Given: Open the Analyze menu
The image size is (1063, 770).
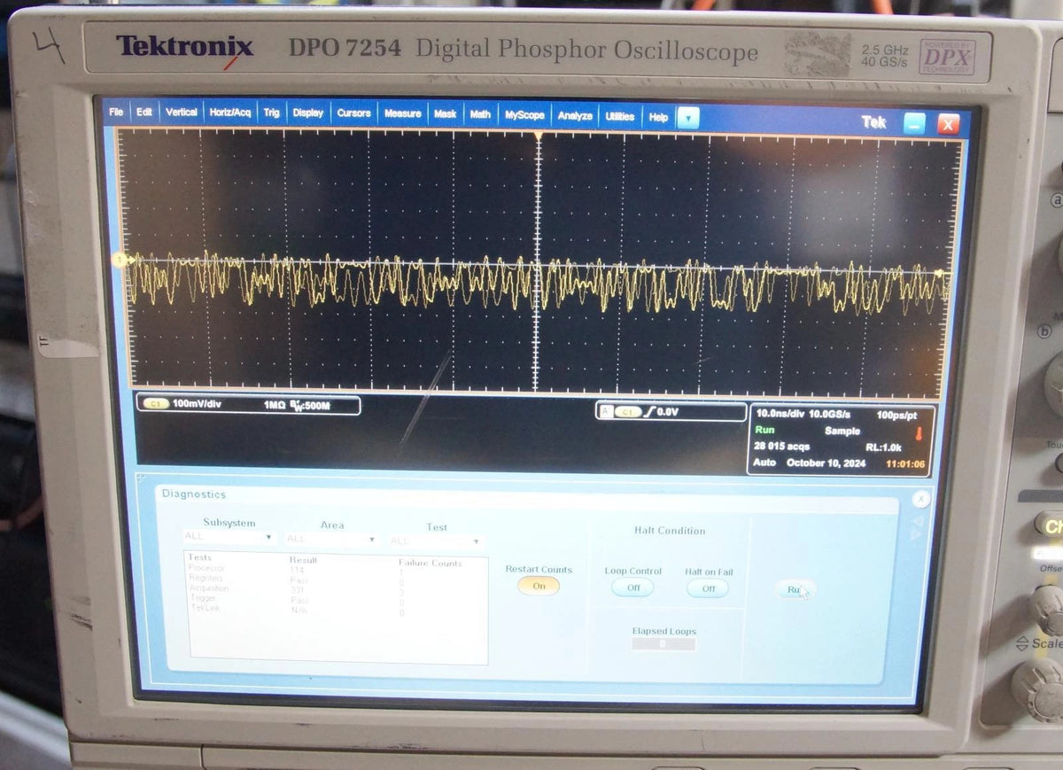Looking at the screenshot, I should 575,116.
